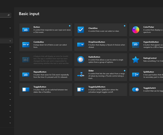The width and height of the screenshot is (163, 135).
Task: Click the ToggleButton card icon
Action: click(x=26, y=89)
